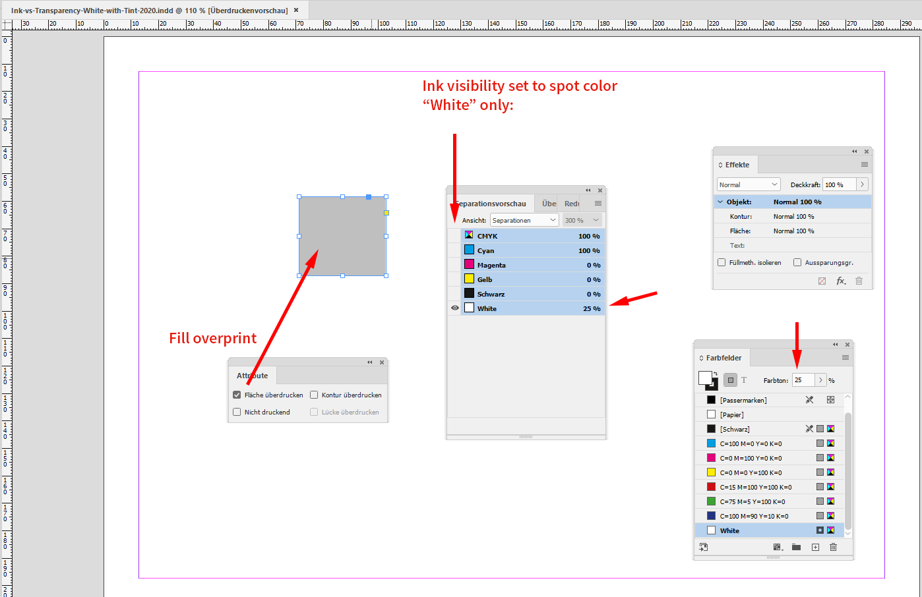Switch to the Attribute tab
This screenshot has width=922, height=597.
click(253, 375)
